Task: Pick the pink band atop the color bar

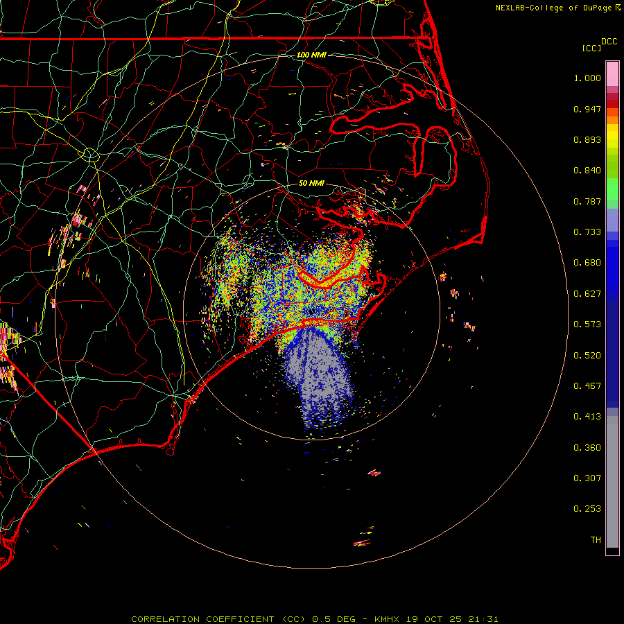Action: point(612,73)
